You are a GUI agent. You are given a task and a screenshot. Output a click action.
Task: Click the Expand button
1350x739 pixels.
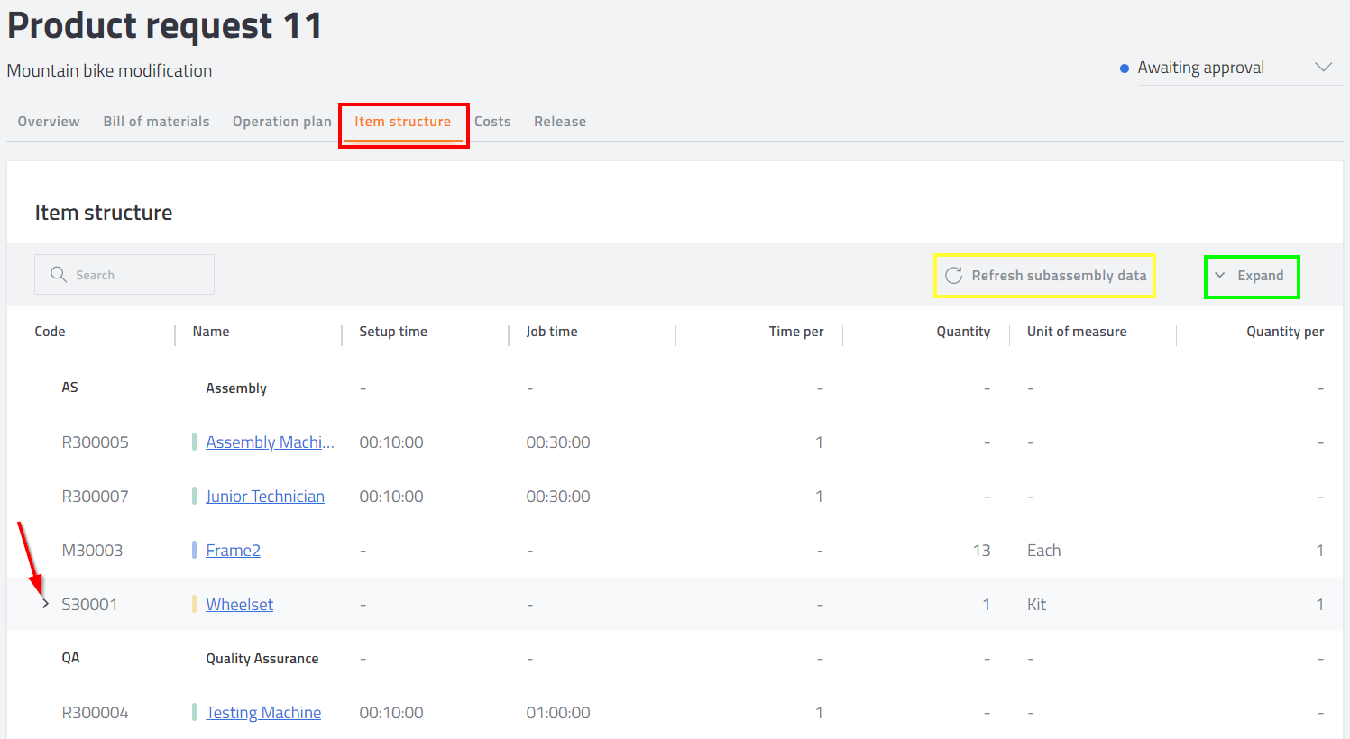point(1251,276)
